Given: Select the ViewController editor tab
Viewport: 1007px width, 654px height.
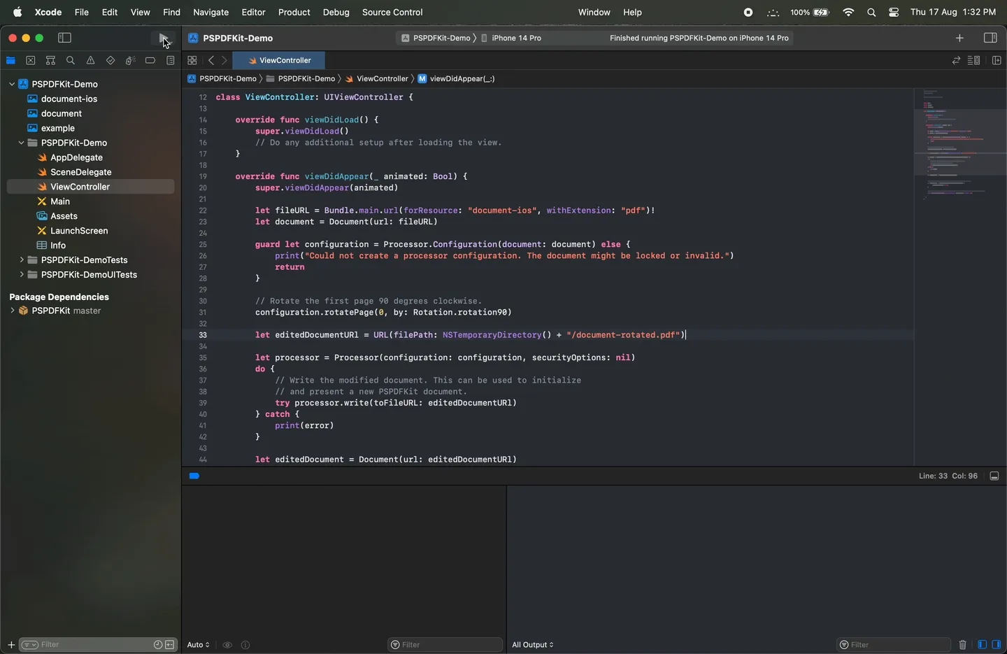Looking at the screenshot, I should click(279, 60).
